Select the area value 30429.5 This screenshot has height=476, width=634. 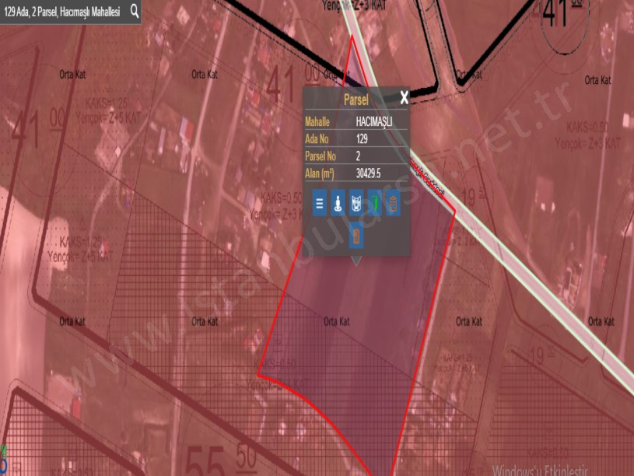point(368,173)
